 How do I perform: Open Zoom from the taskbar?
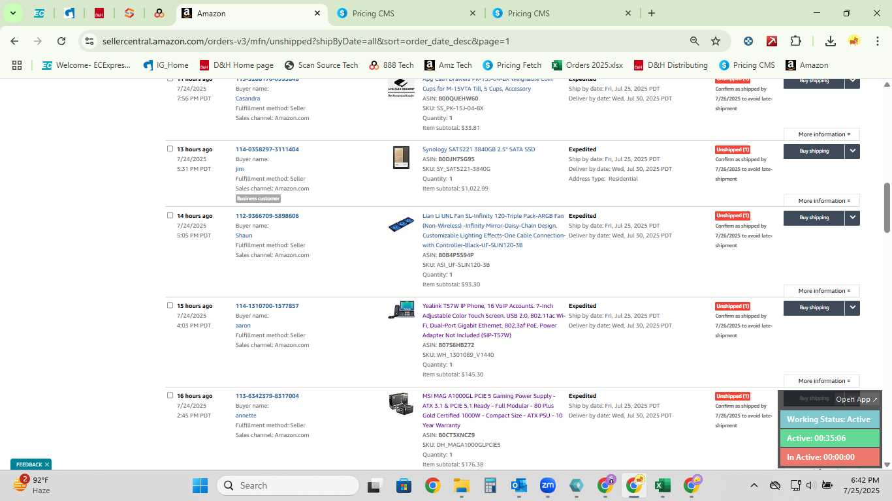tap(548, 485)
